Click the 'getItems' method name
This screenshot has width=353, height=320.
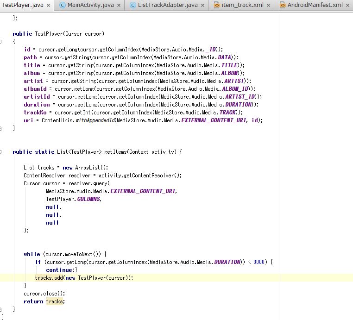pos(115,152)
